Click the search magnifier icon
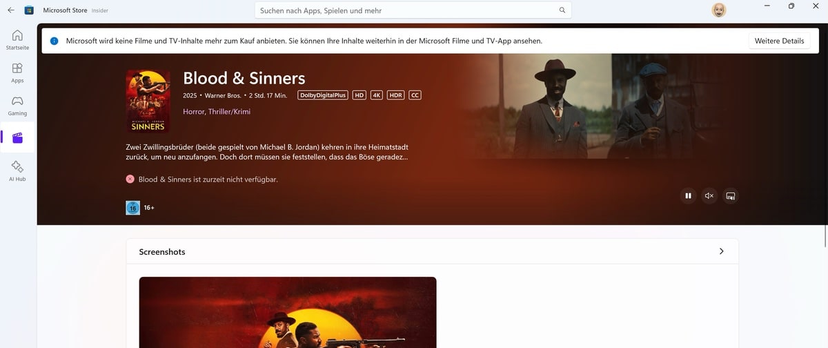The image size is (828, 348). pyautogui.click(x=562, y=10)
